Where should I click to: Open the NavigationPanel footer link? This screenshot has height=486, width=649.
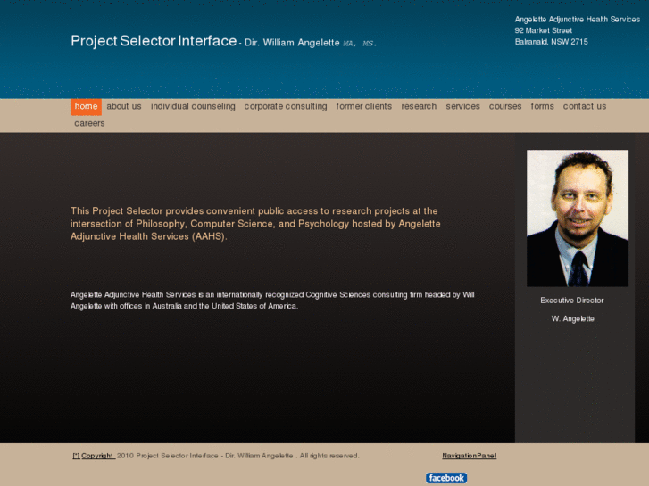click(x=469, y=456)
